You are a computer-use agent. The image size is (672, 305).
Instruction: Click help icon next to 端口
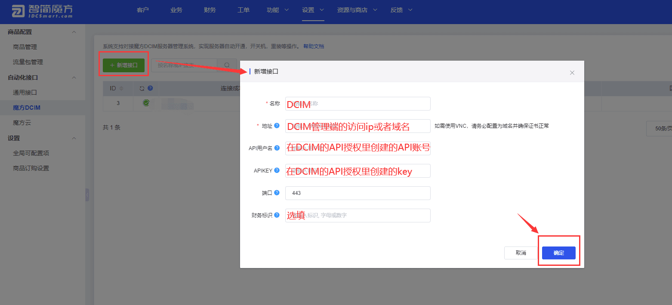pos(277,193)
